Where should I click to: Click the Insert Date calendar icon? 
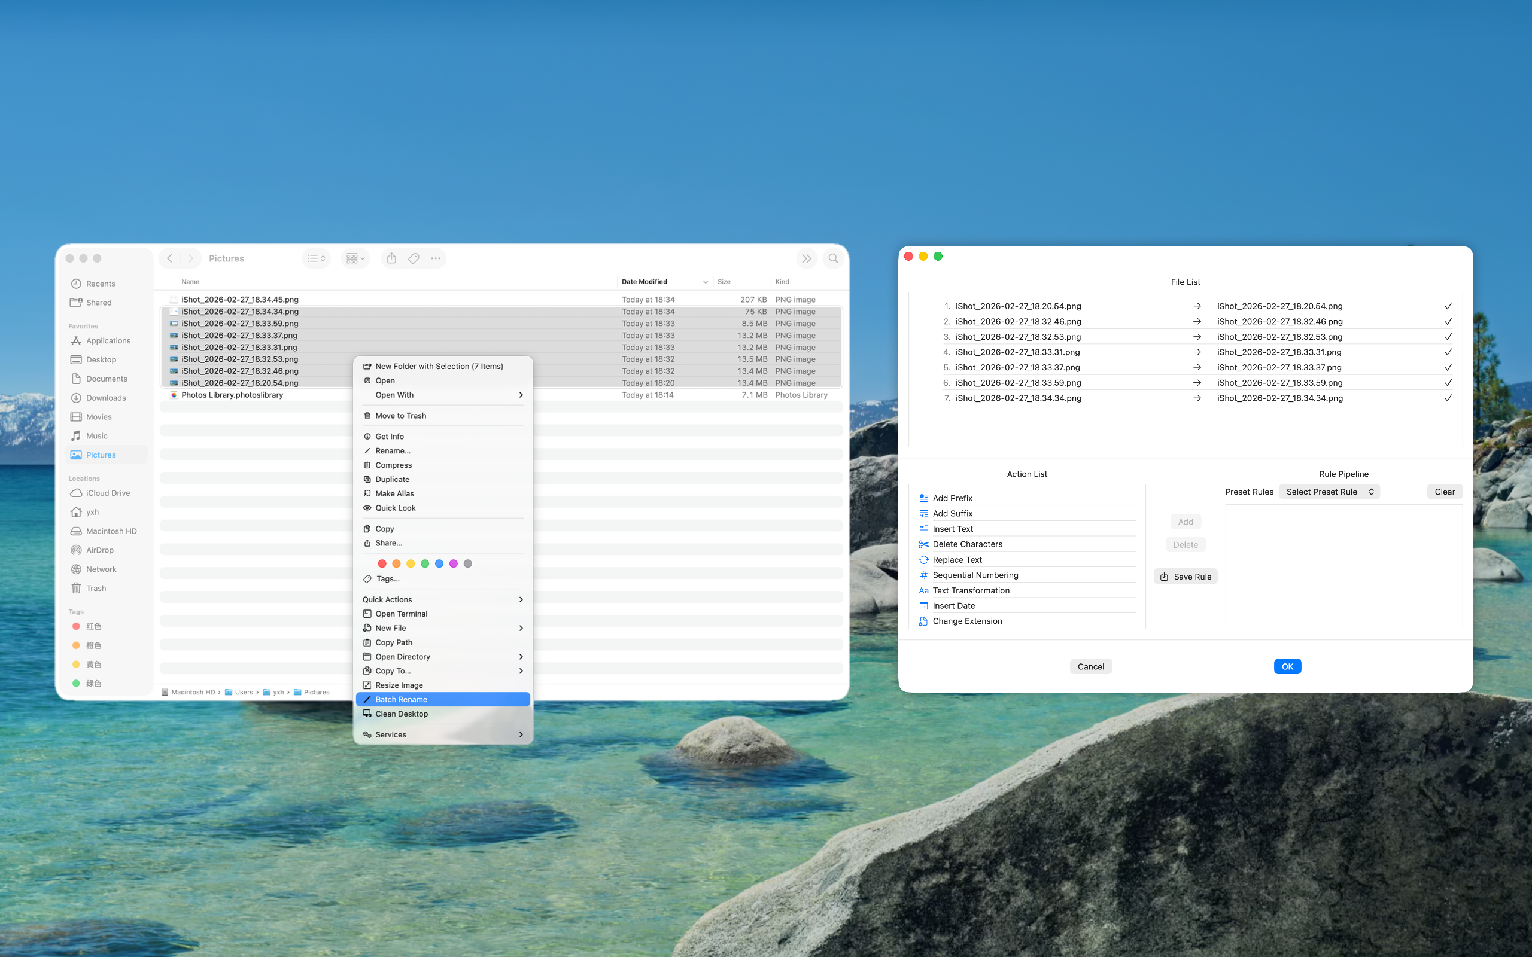(923, 606)
